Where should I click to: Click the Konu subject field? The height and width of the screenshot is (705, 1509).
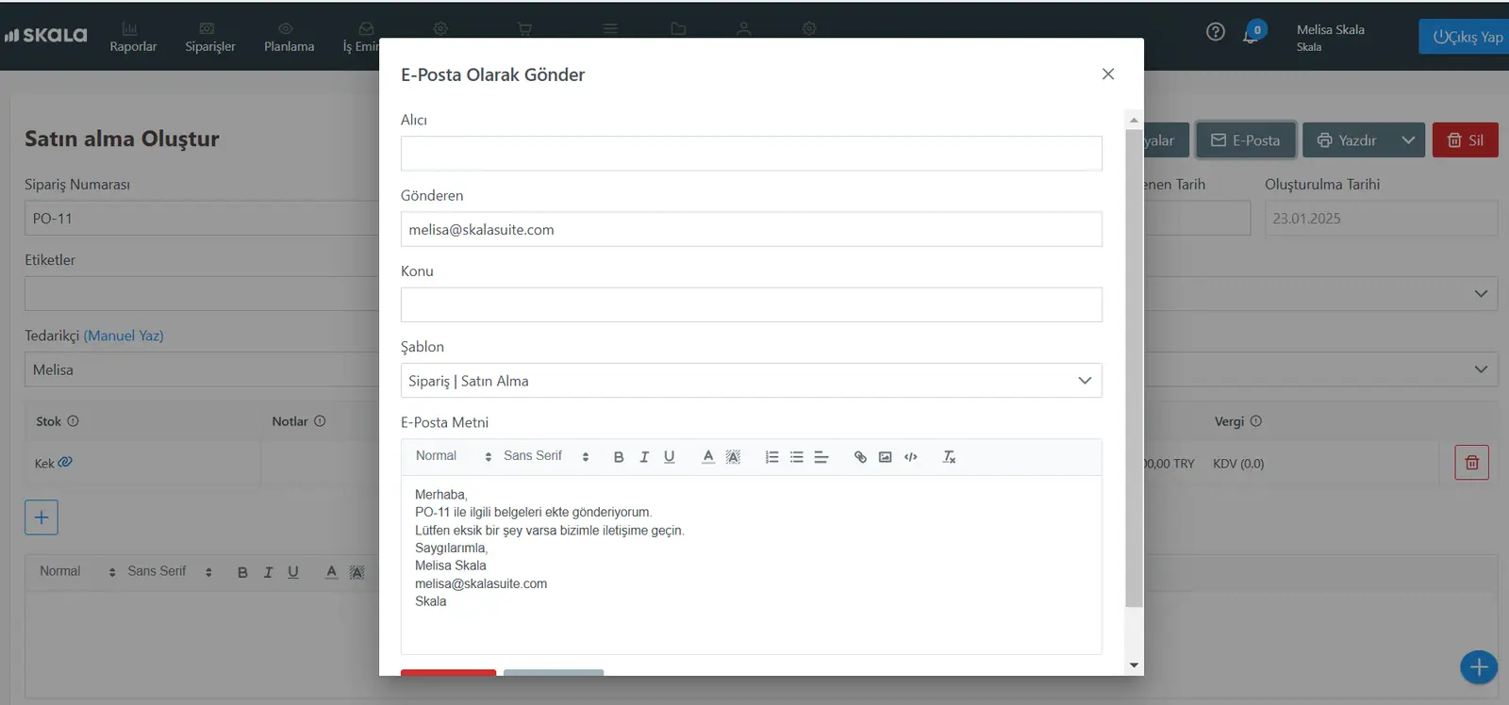pos(752,304)
